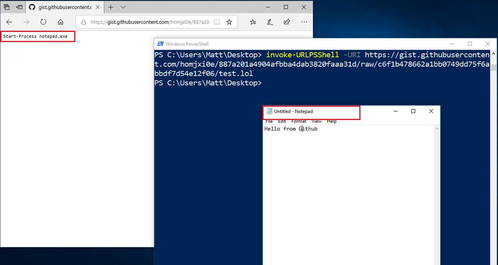The height and width of the screenshot is (265, 498).
Task: Click the Edge forward arrow
Action: [26, 22]
